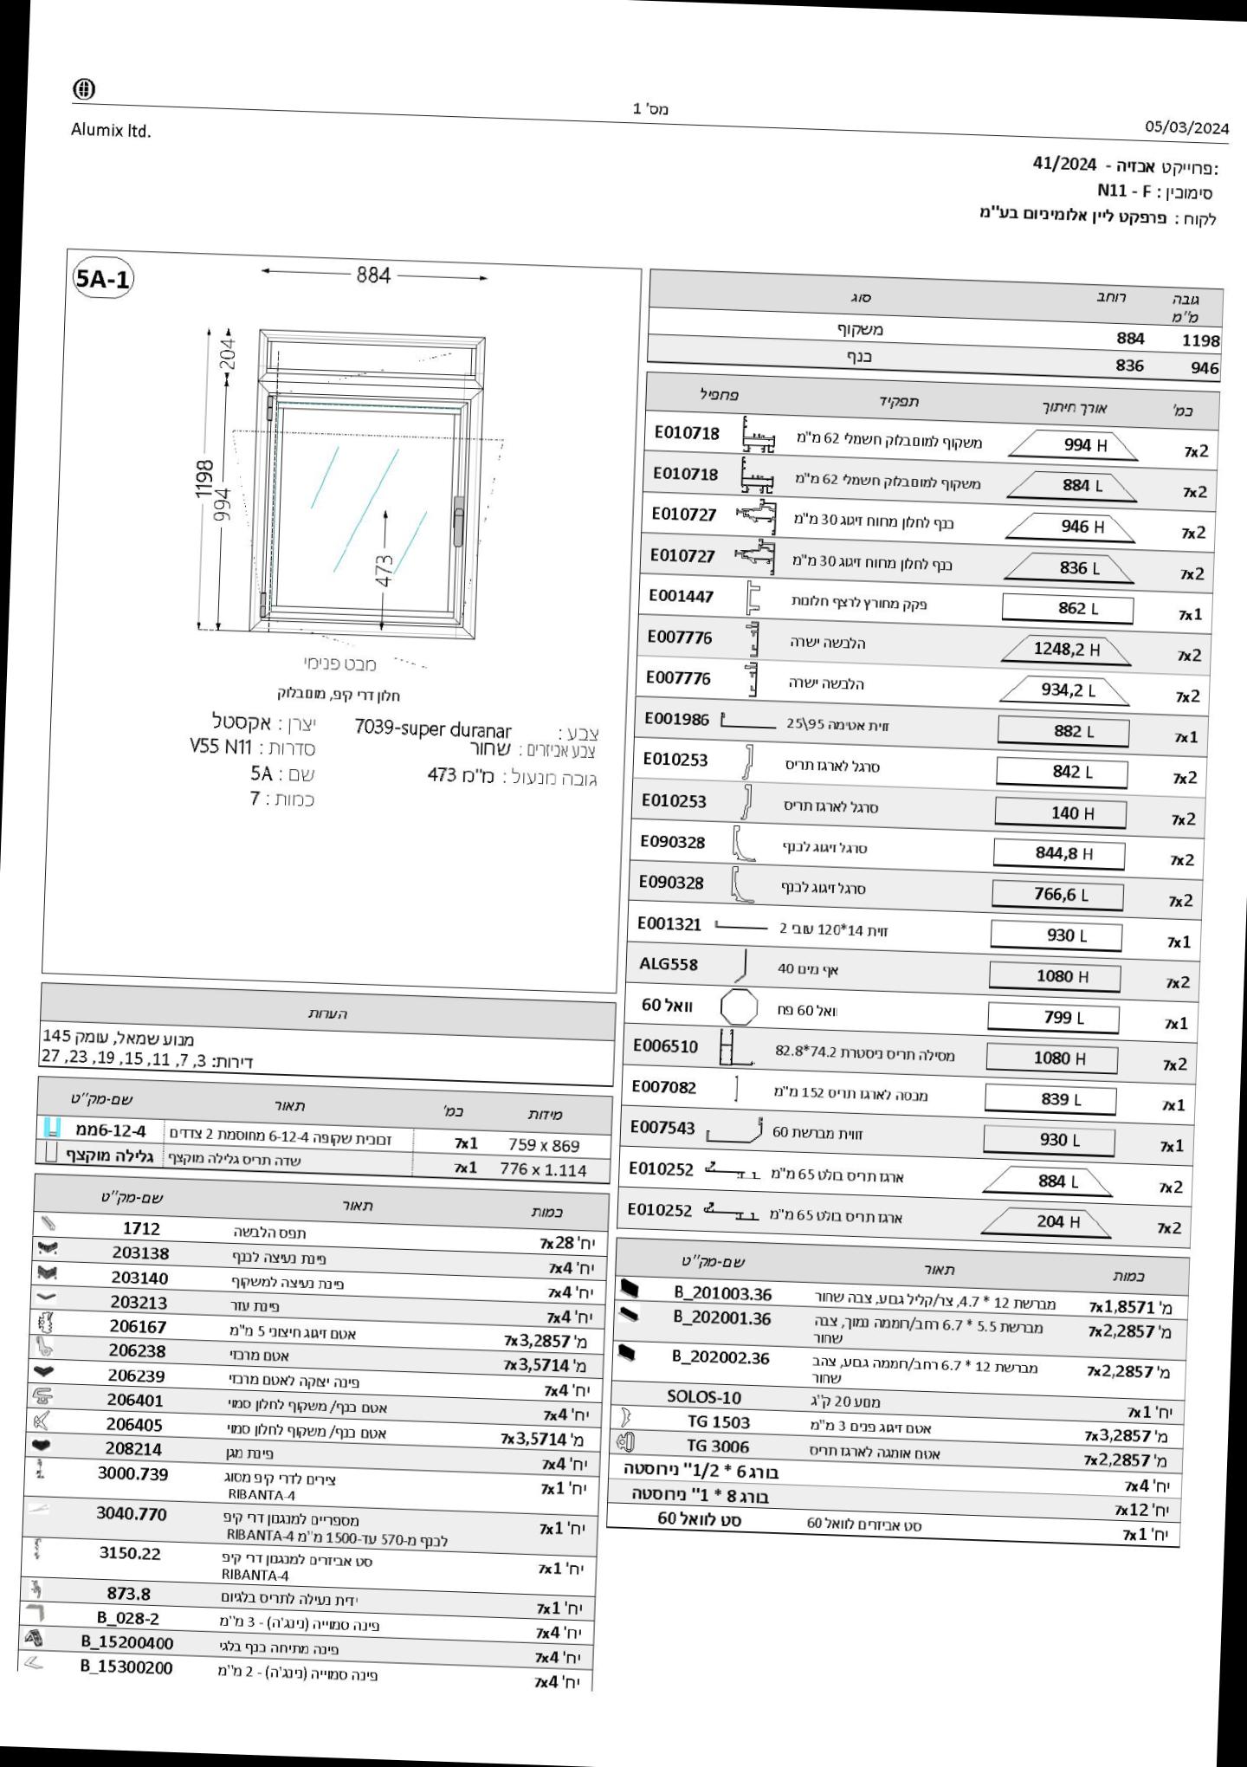Click the 204 H cut length box
This screenshot has height=1767, width=1247.
click(x=1046, y=1222)
